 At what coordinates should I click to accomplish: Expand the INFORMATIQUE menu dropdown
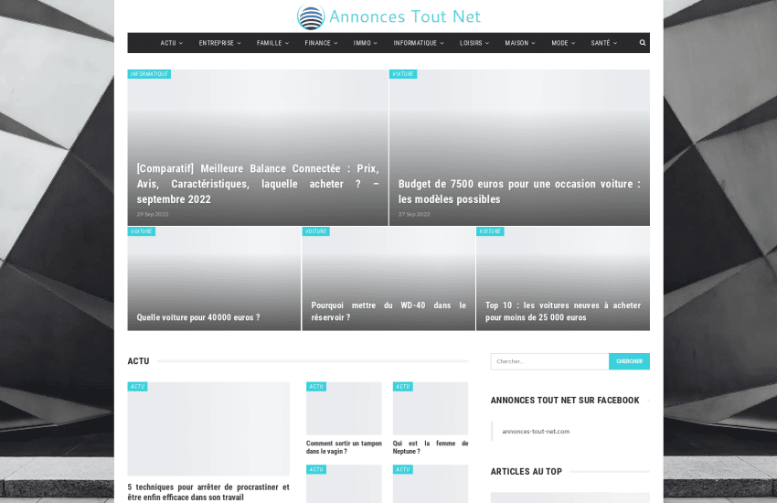point(419,43)
